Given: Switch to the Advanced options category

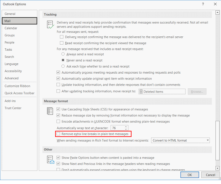Looking at the screenshot, I should 12,78.
